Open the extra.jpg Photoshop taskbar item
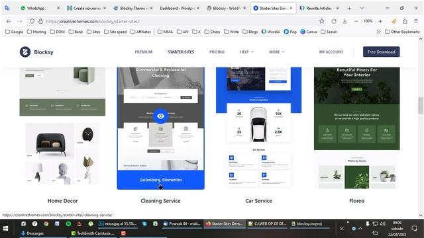424x238 pixels. 118,223
